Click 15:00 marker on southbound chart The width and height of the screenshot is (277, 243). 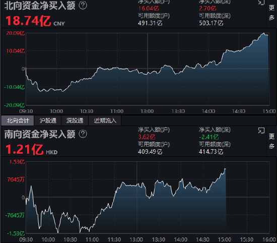click(225, 239)
